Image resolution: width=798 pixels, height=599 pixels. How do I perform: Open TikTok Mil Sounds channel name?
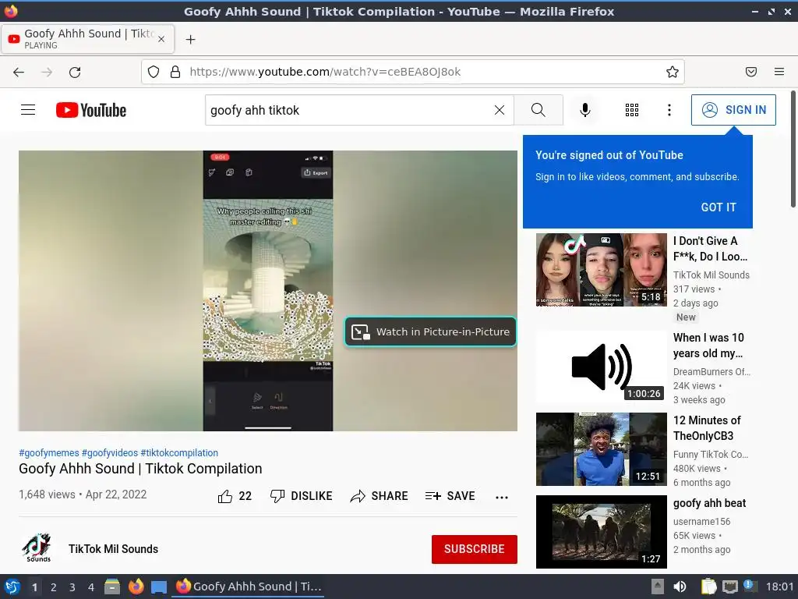pos(114,549)
